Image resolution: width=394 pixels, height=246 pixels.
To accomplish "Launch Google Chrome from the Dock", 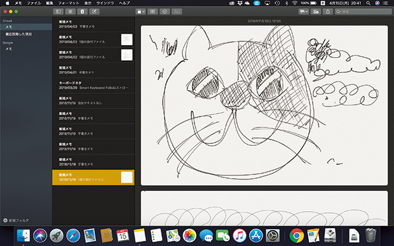I will [x=297, y=236].
